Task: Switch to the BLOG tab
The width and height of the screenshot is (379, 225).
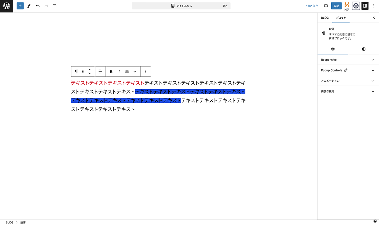Action: pyautogui.click(x=325, y=18)
